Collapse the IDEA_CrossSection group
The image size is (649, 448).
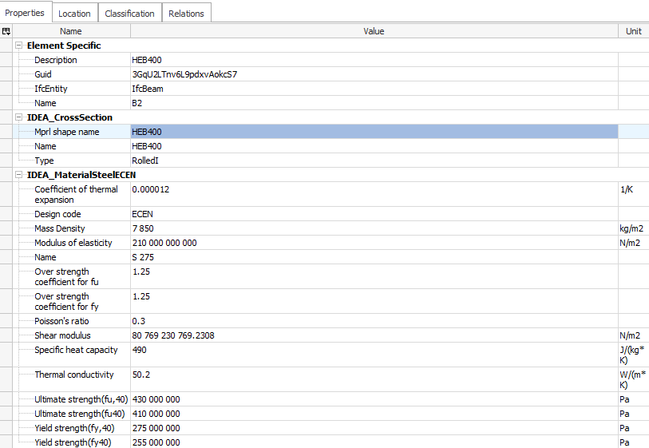(x=19, y=117)
